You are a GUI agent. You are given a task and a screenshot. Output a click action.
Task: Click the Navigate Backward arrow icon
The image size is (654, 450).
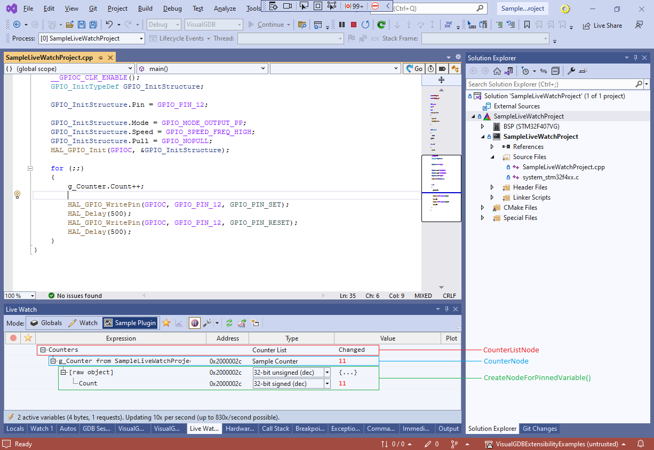17,25
